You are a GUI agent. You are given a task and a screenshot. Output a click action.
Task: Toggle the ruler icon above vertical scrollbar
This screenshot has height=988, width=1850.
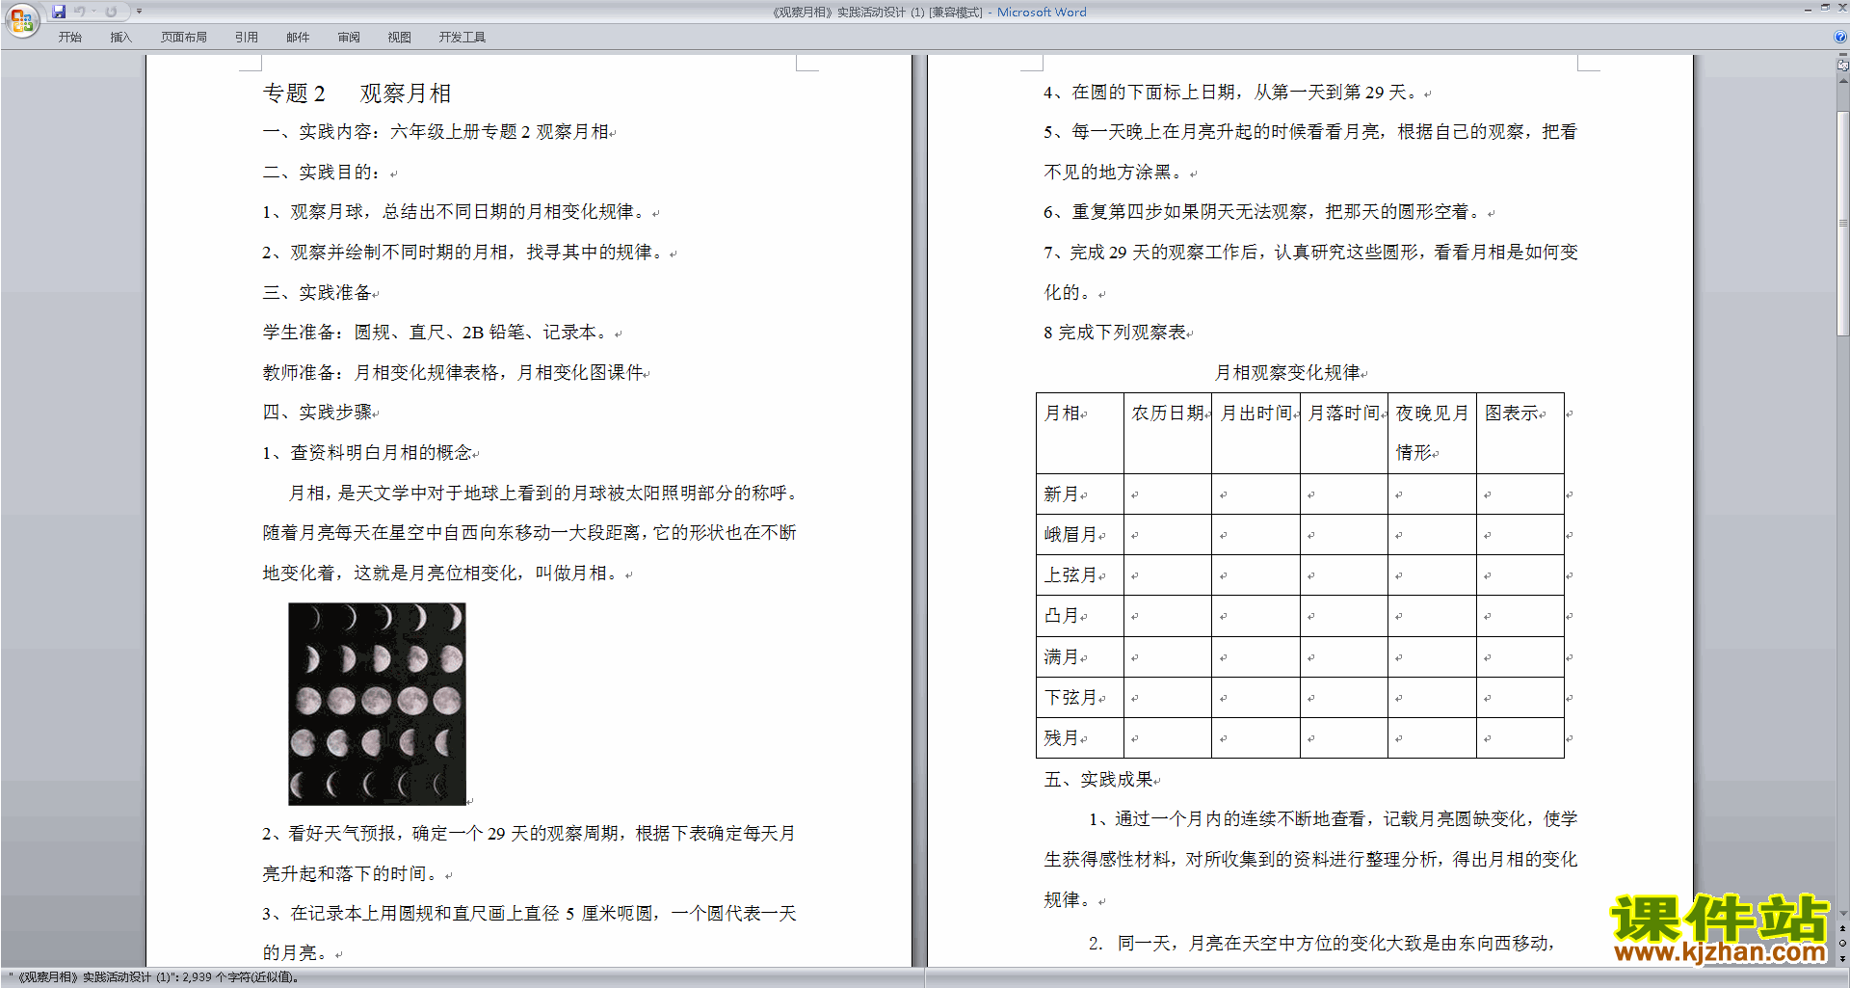tap(1843, 66)
